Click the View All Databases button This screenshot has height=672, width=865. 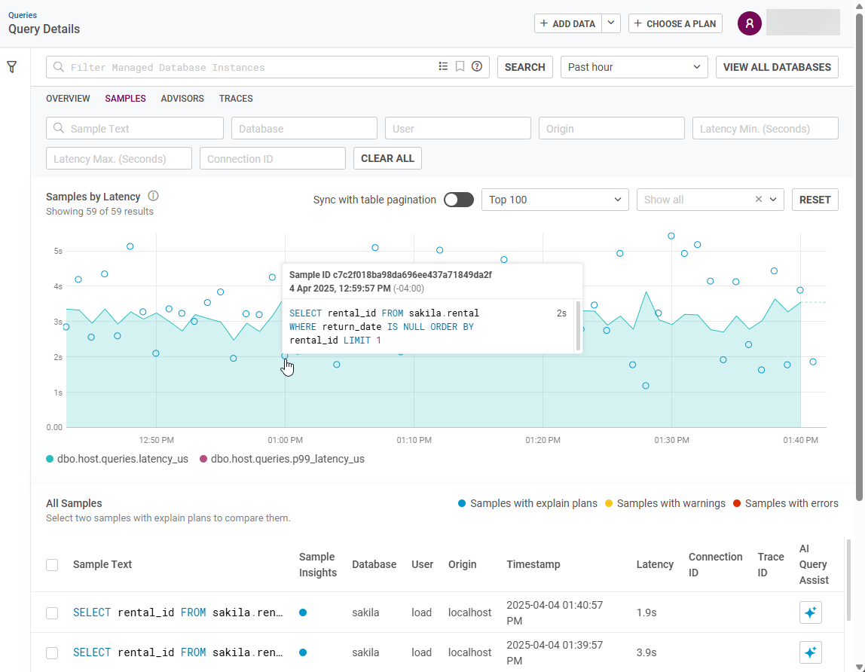tap(777, 67)
